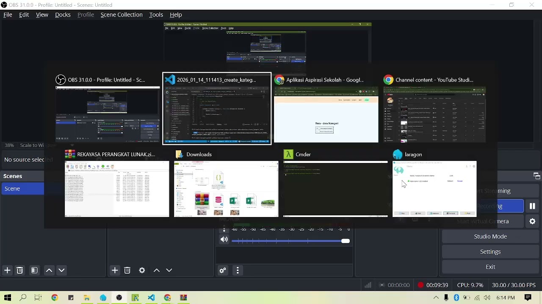Viewport: 542px width, 304px height.
Task: Open the scene filters icon
Action: [x=34, y=270]
